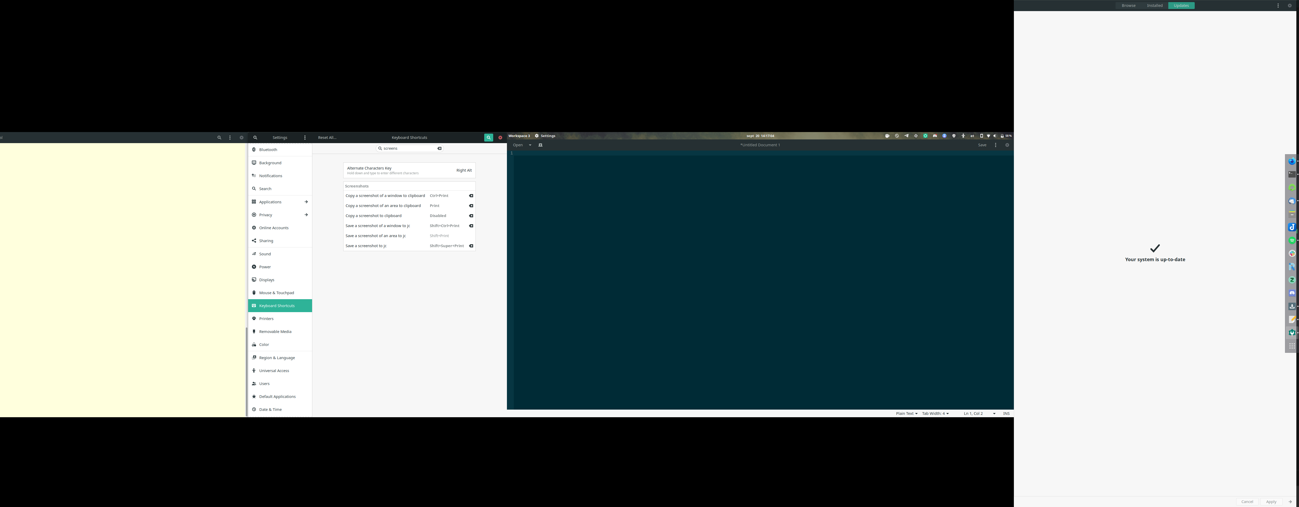Screen dimensions: 1299x507
Task: Click the Slack tray icon
Action: (x=916, y=136)
